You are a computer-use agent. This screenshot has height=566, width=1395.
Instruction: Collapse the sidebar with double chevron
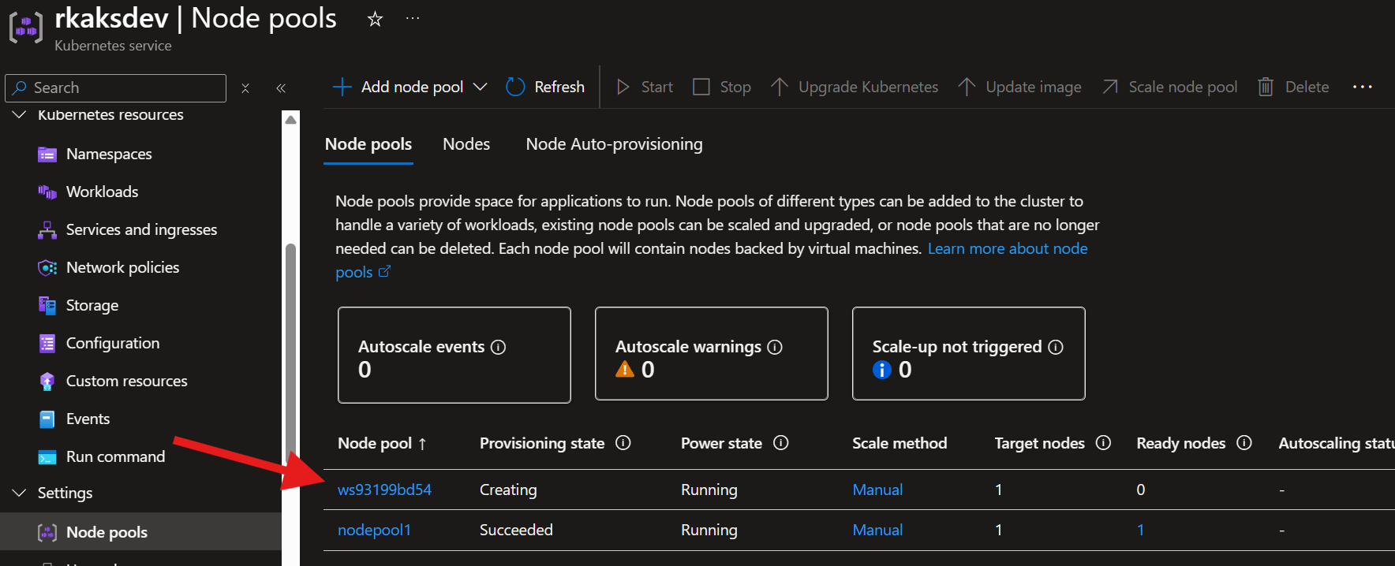[281, 88]
